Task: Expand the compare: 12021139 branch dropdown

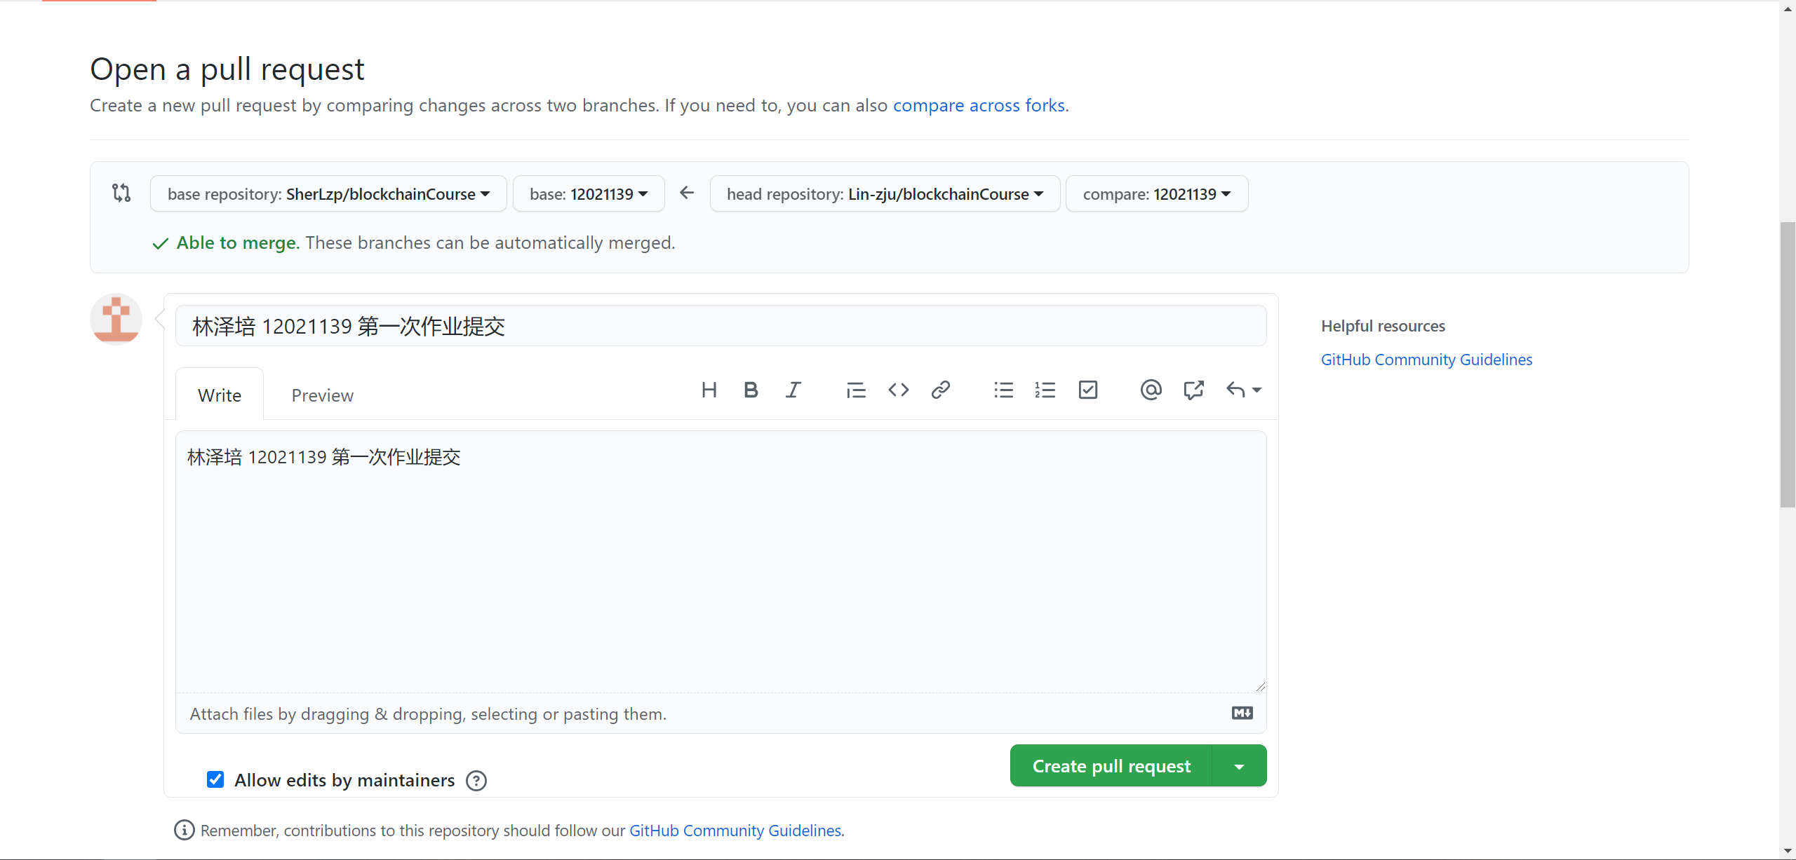Action: coord(1156,194)
